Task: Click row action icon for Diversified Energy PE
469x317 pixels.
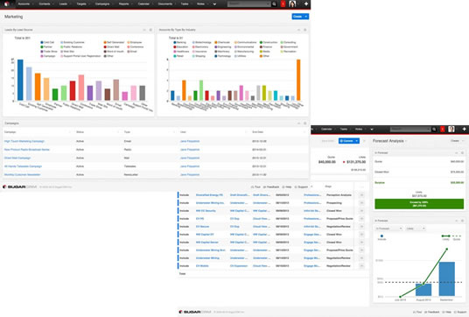Action: pyautogui.click(x=361, y=195)
